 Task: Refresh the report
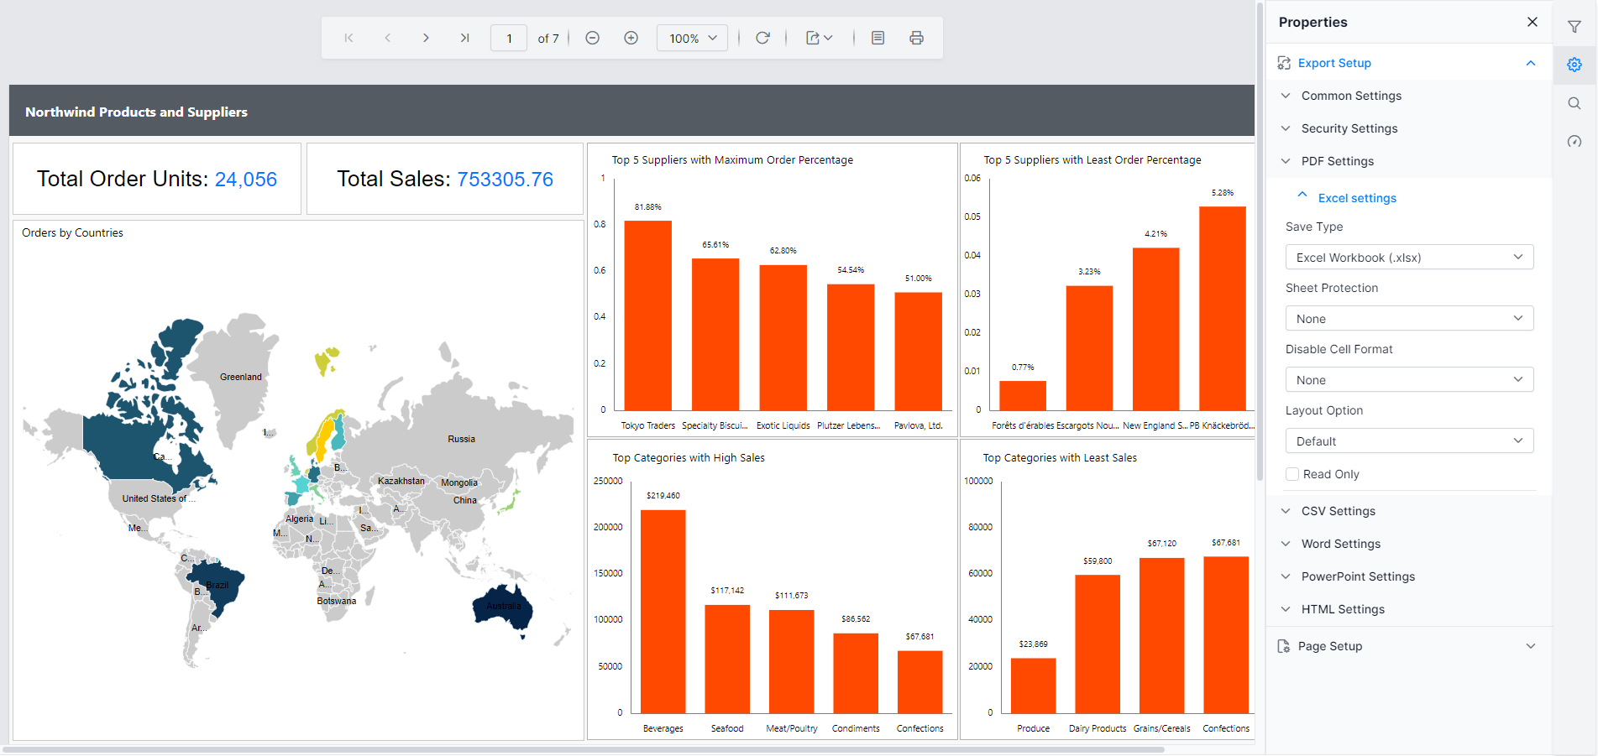(x=762, y=38)
